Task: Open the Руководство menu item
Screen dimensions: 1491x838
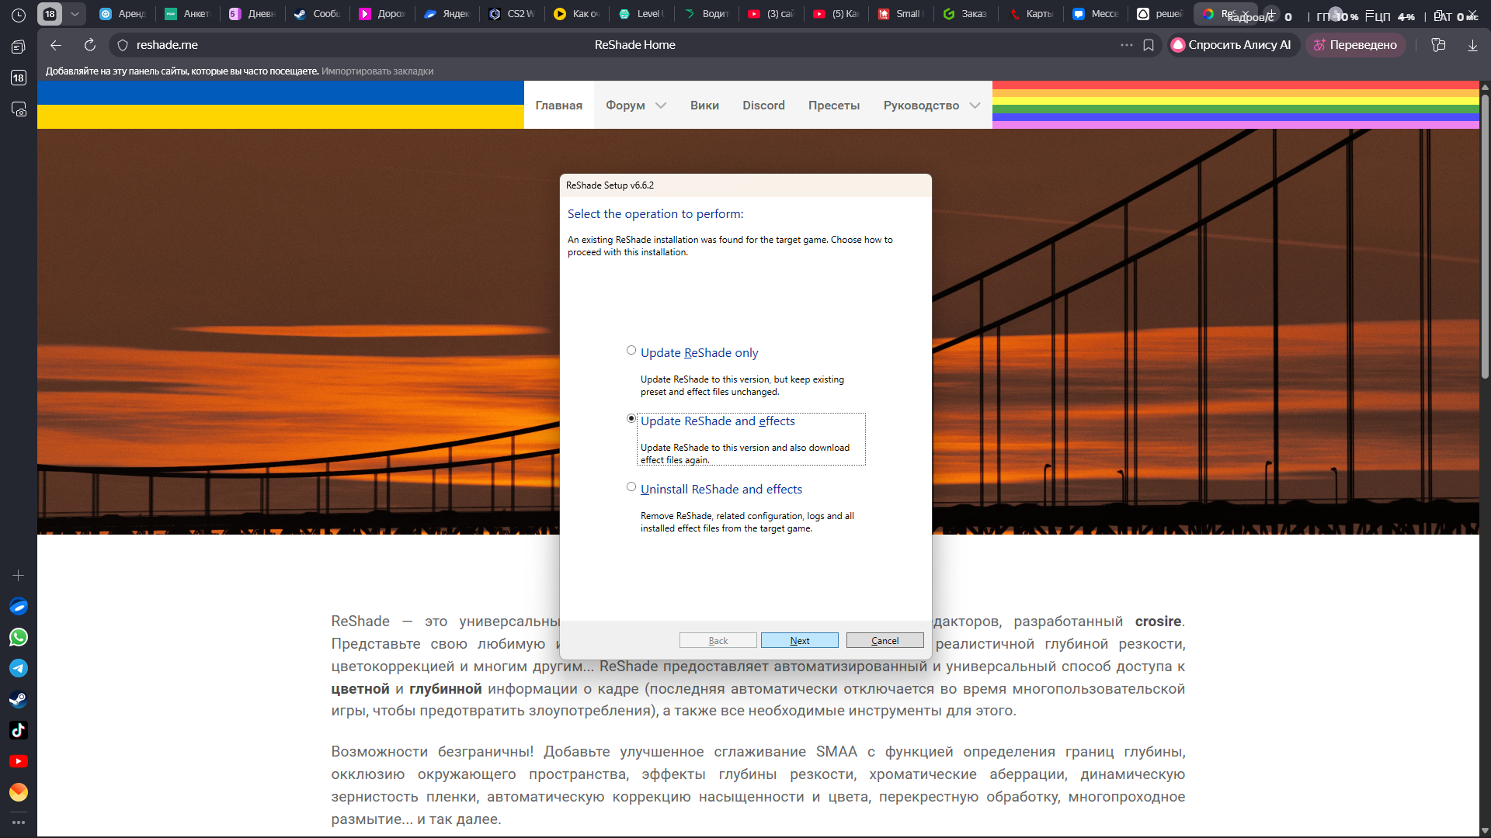Action: click(x=921, y=106)
